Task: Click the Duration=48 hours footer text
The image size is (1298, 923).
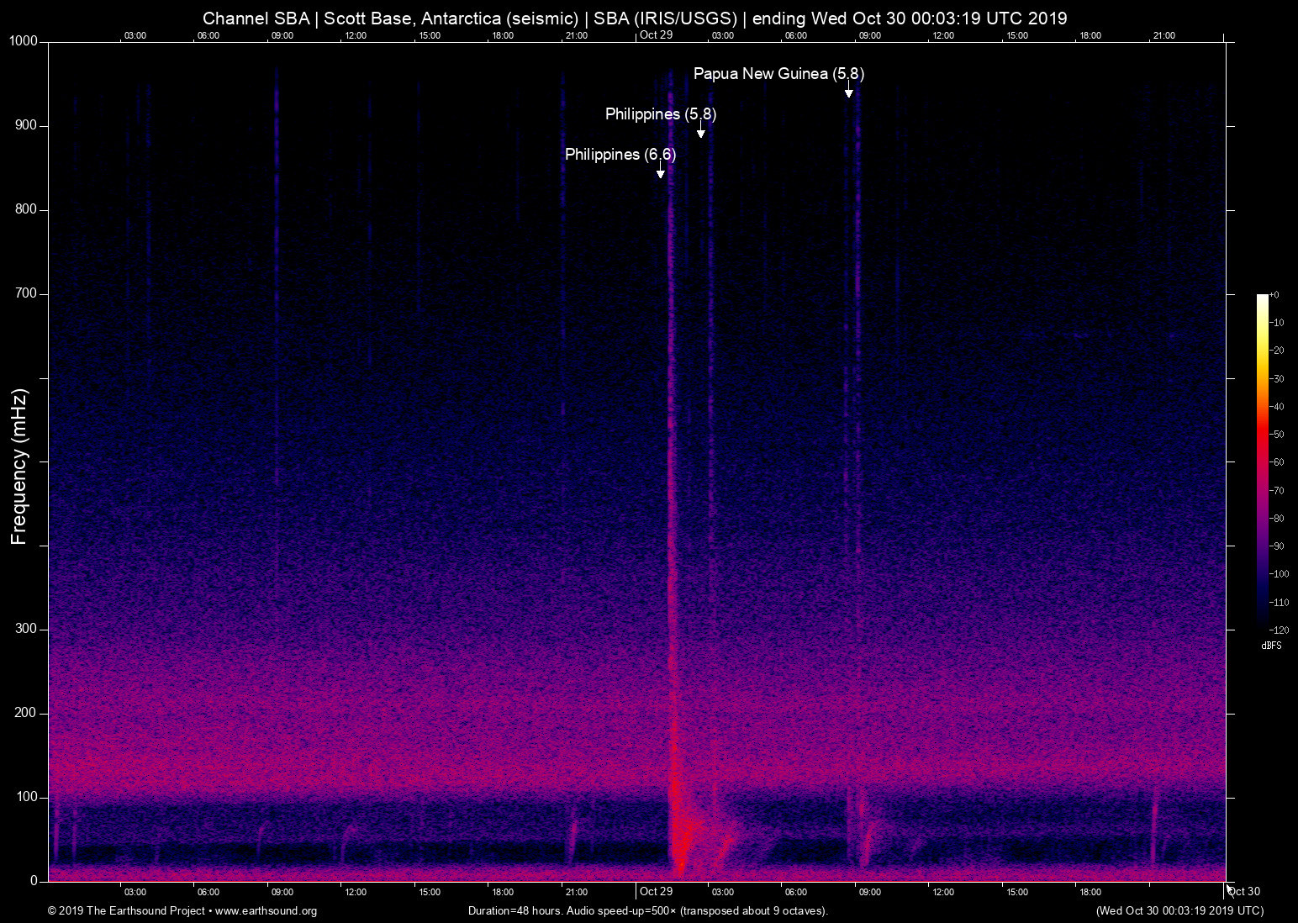Action: (517, 911)
